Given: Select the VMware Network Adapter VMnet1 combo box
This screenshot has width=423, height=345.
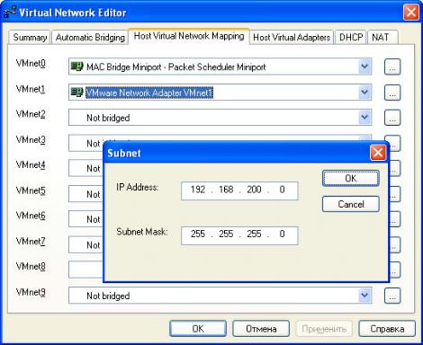Looking at the screenshot, I should tap(220, 92).
